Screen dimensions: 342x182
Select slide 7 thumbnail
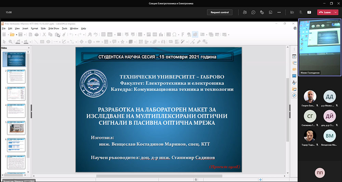click(16, 162)
